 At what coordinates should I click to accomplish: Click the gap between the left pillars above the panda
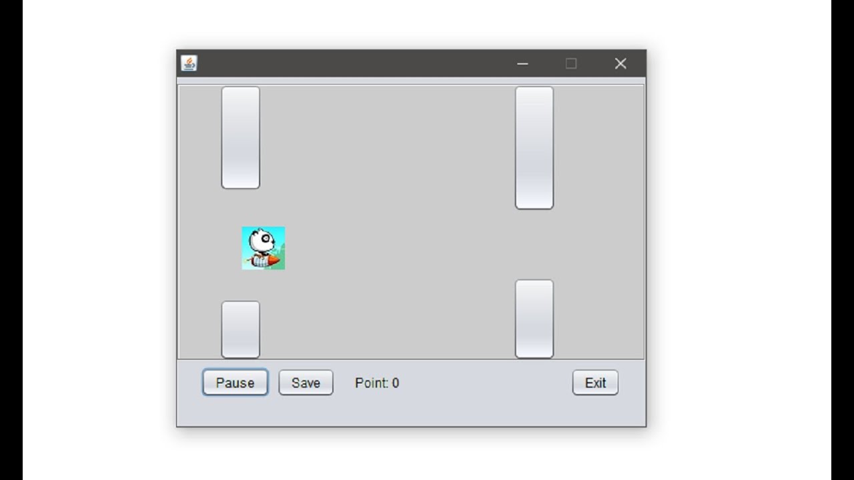tap(240, 207)
